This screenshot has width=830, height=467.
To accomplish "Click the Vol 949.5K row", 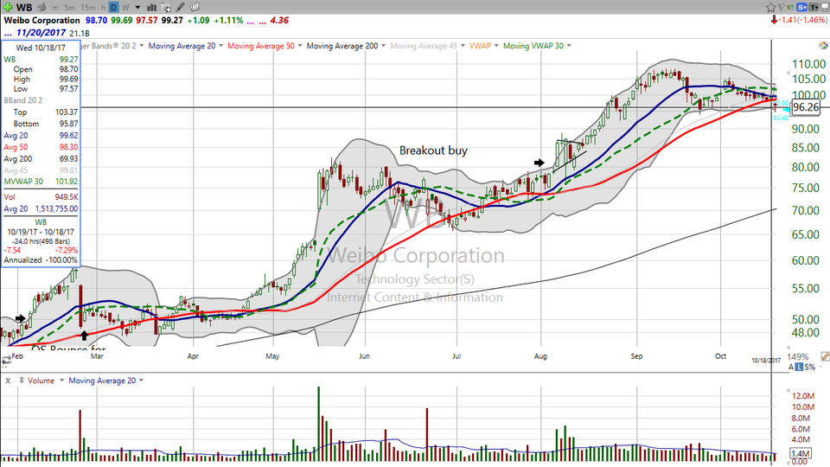I will point(41,197).
